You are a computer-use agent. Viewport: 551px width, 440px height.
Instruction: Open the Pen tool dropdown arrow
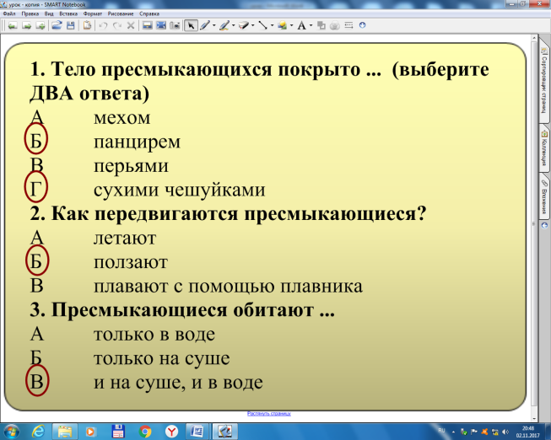(214, 26)
